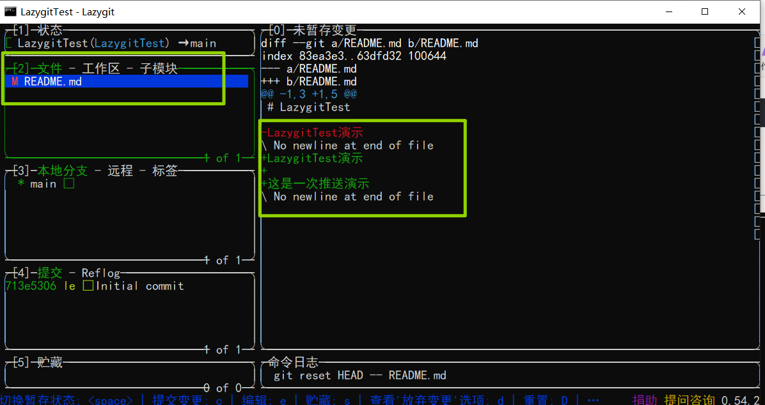Click the 切换暂存状态 space shortcut
Image resolution: width=765 pixels, height=405 pixels.
pyautogui.click(x=67, y=400)
